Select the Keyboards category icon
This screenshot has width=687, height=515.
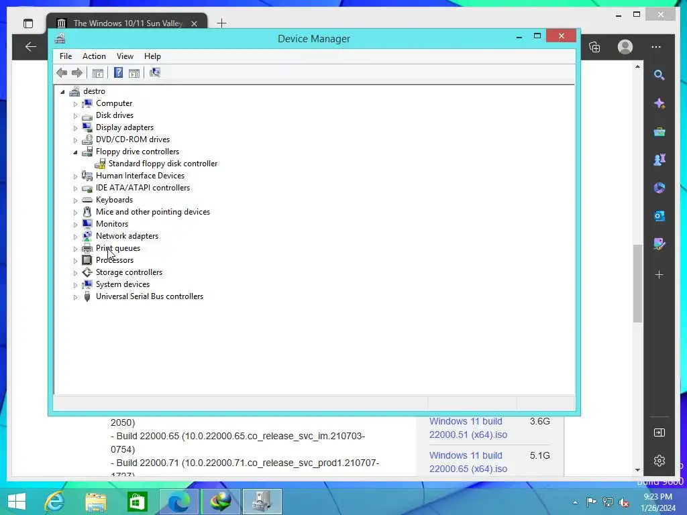coord(87,200)
